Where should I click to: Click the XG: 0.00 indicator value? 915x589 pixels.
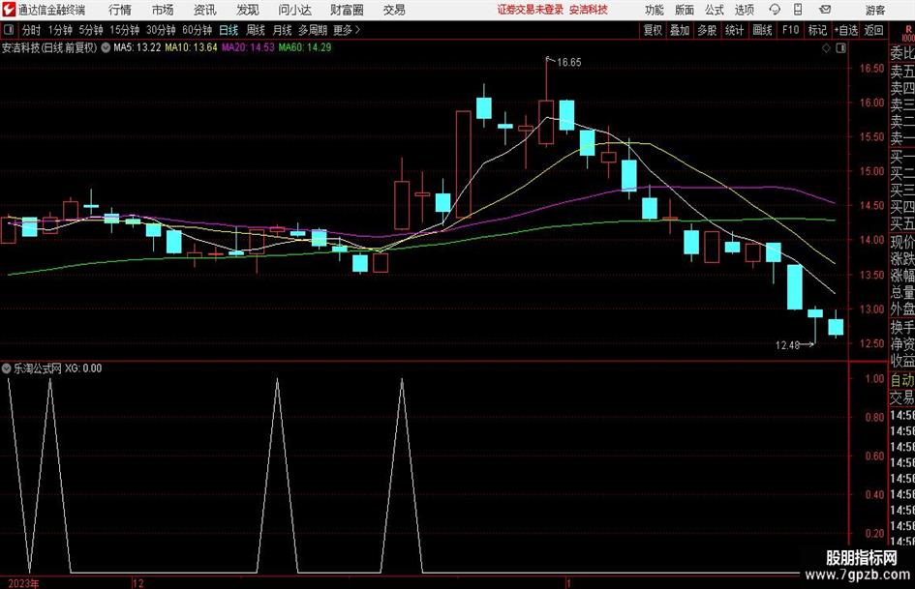click(x=83, y=368)
